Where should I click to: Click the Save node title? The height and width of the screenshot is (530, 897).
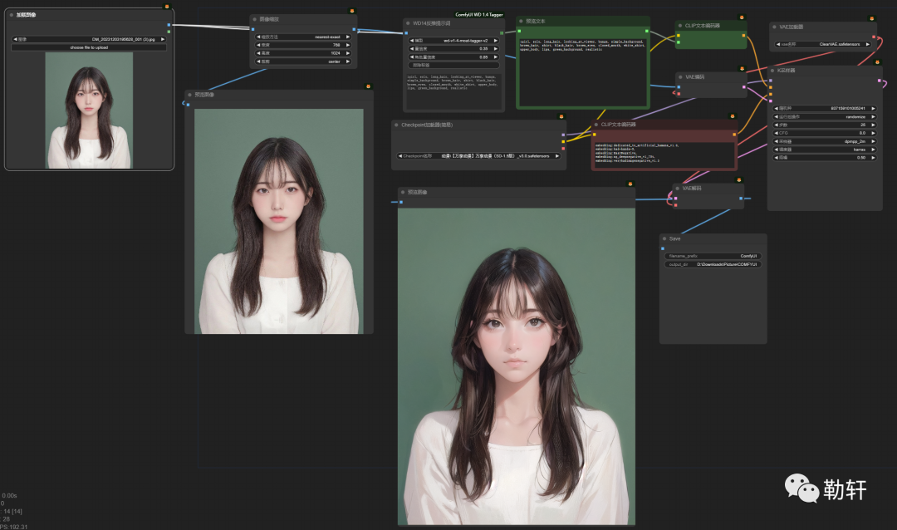coord(675,238)
